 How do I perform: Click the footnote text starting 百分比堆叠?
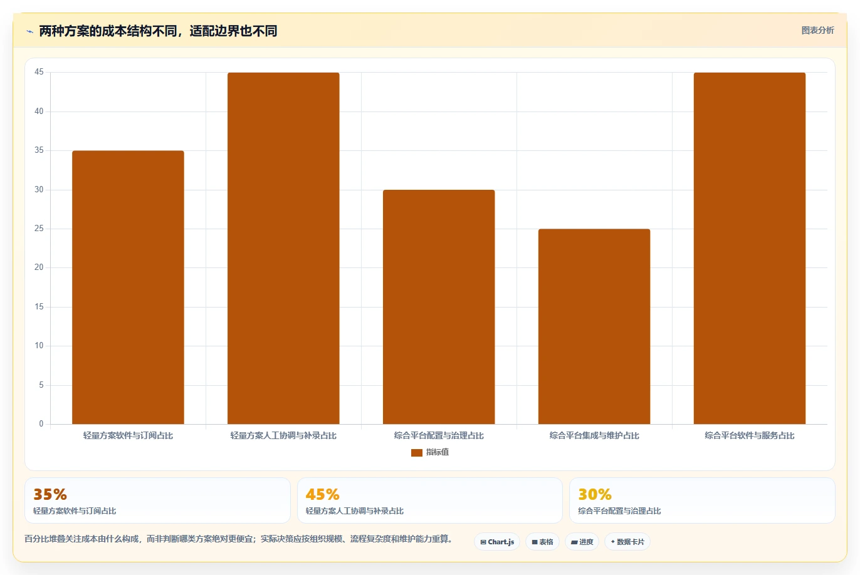[238, 539]
